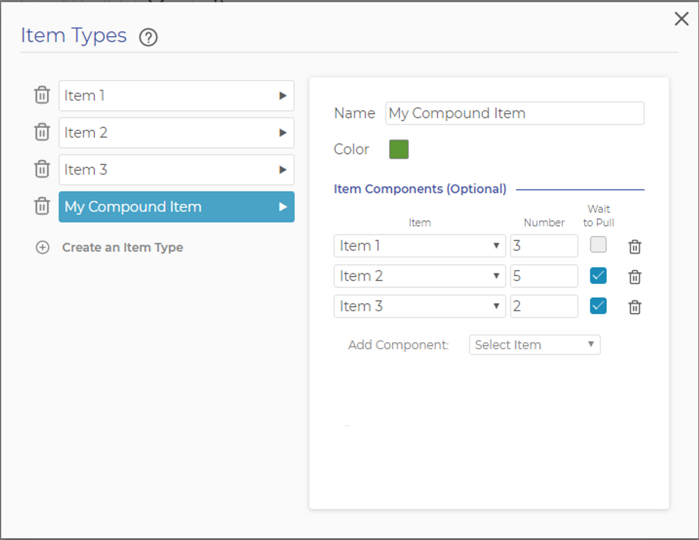The height and width of the screenshot is (540, 699).
Task: Click the trash icon beside Item 1 type
Action: coord(42,95)
